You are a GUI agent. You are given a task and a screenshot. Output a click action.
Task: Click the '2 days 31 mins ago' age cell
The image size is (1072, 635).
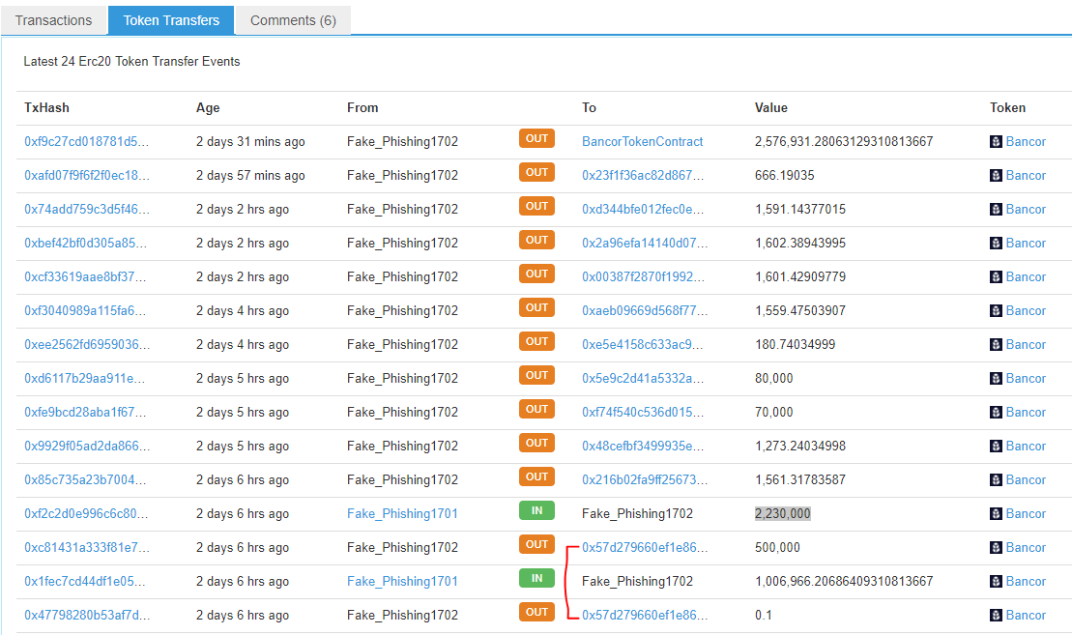pos(250,141)
